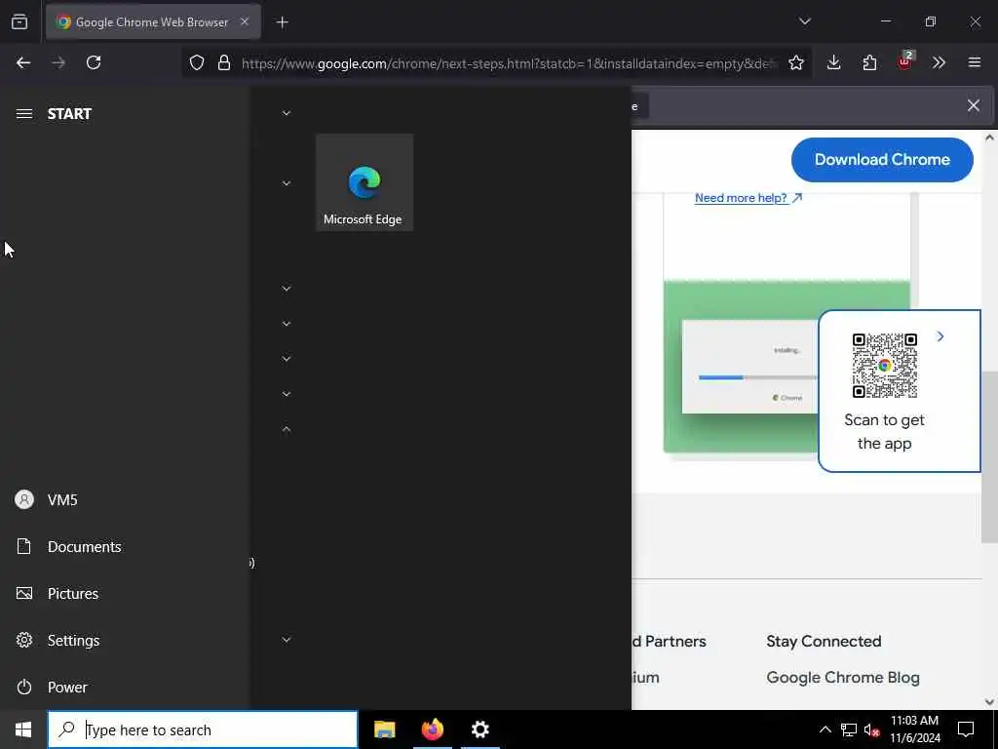This screenshot has width=998, height=749.
Task: Reload the current page
Action: pyautogui.click(x=94, y=62)
